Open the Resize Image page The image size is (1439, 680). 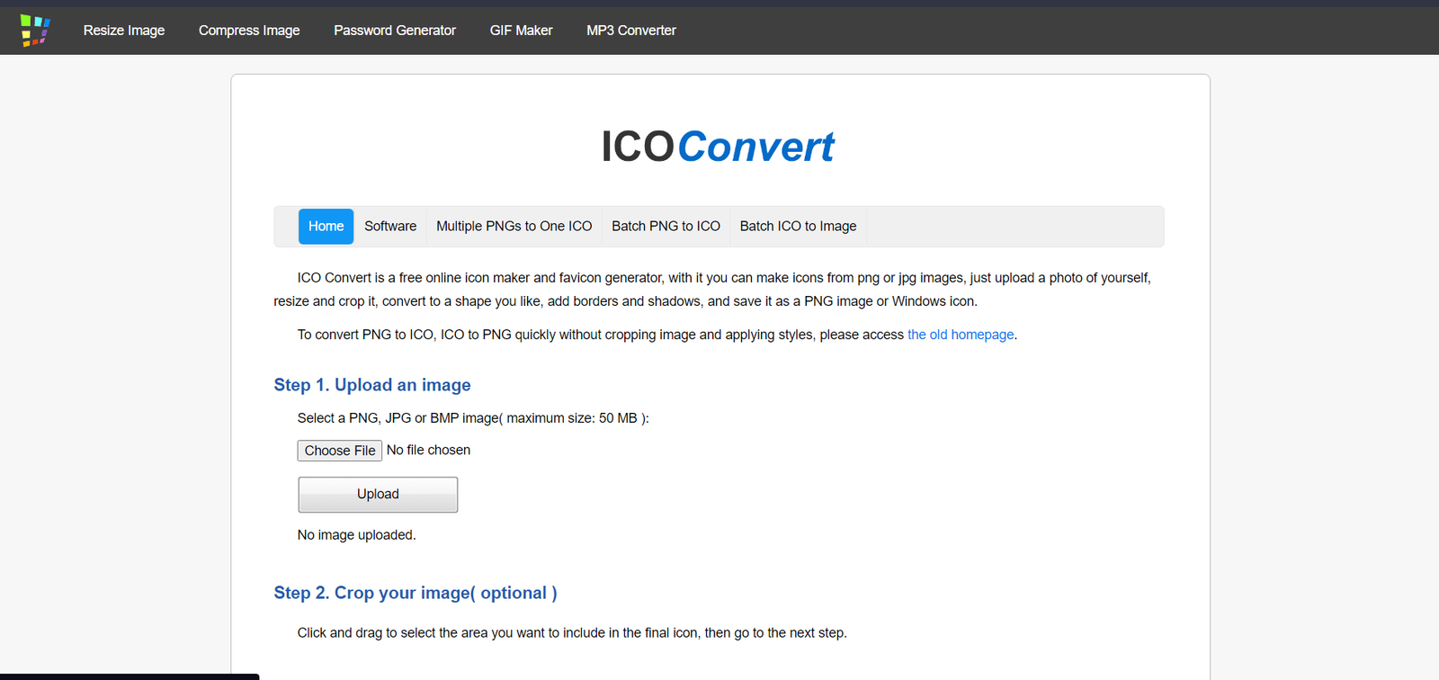point(124,31)
